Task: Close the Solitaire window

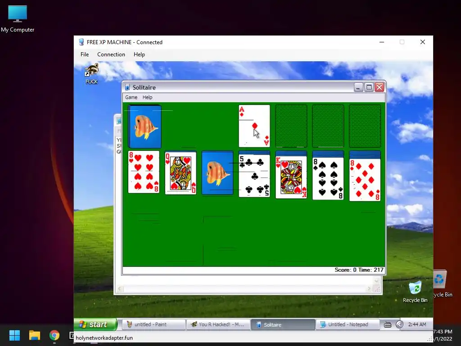Action: [x=379, y=87]
